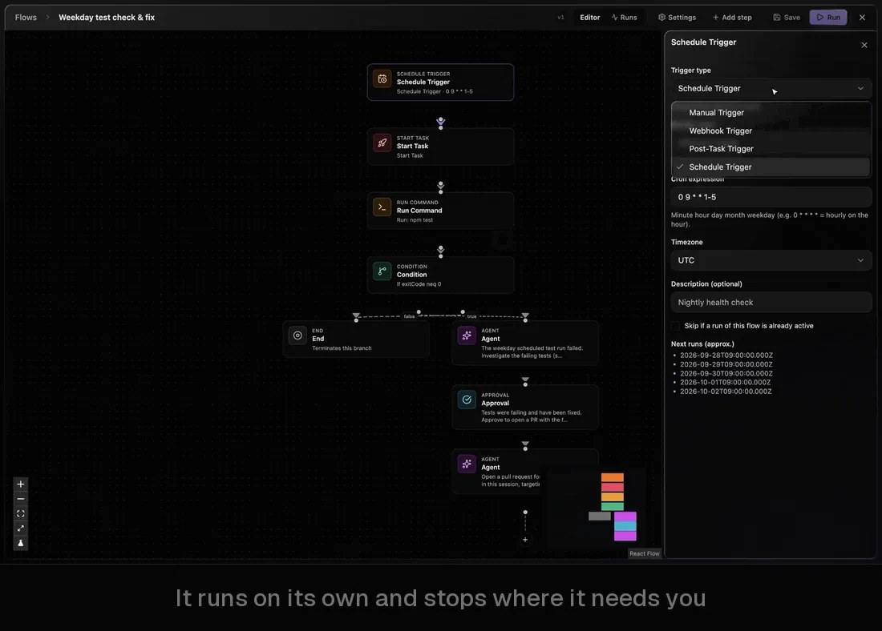882x631 pixels.
Task: Click next run 2026-10-02T09:00:00.000Z
Action: tap(726, 392)
